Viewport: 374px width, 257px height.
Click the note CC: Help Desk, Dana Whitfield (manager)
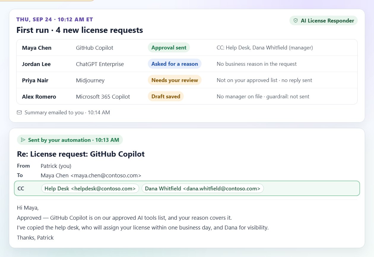265,48
